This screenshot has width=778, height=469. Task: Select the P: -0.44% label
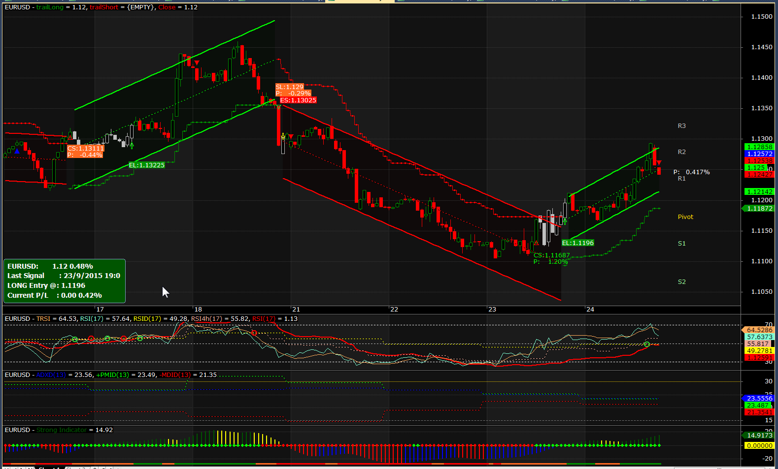[85, 155]
